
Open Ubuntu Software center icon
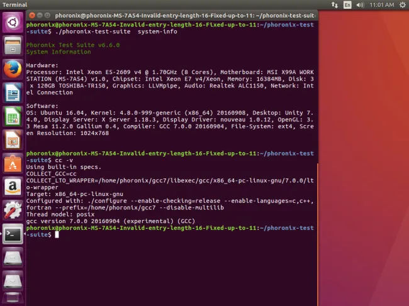[x=13, y=163]
